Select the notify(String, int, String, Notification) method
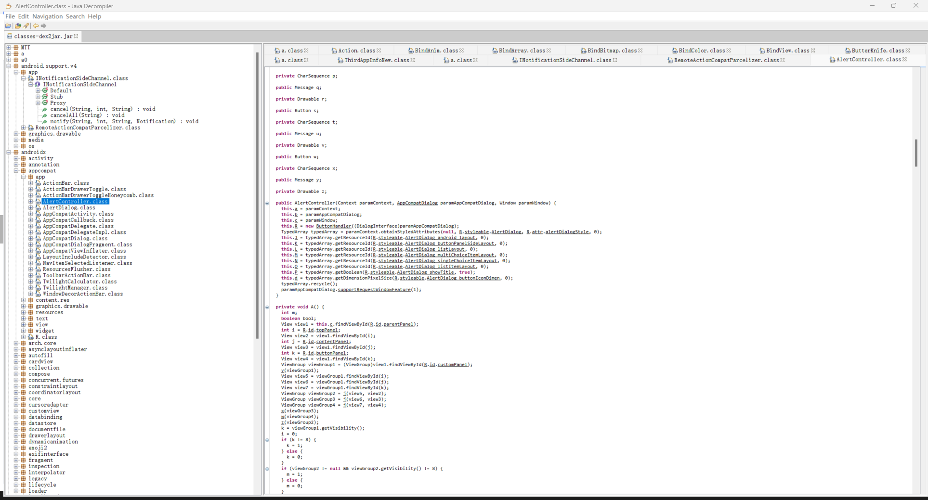 [124, 122]
